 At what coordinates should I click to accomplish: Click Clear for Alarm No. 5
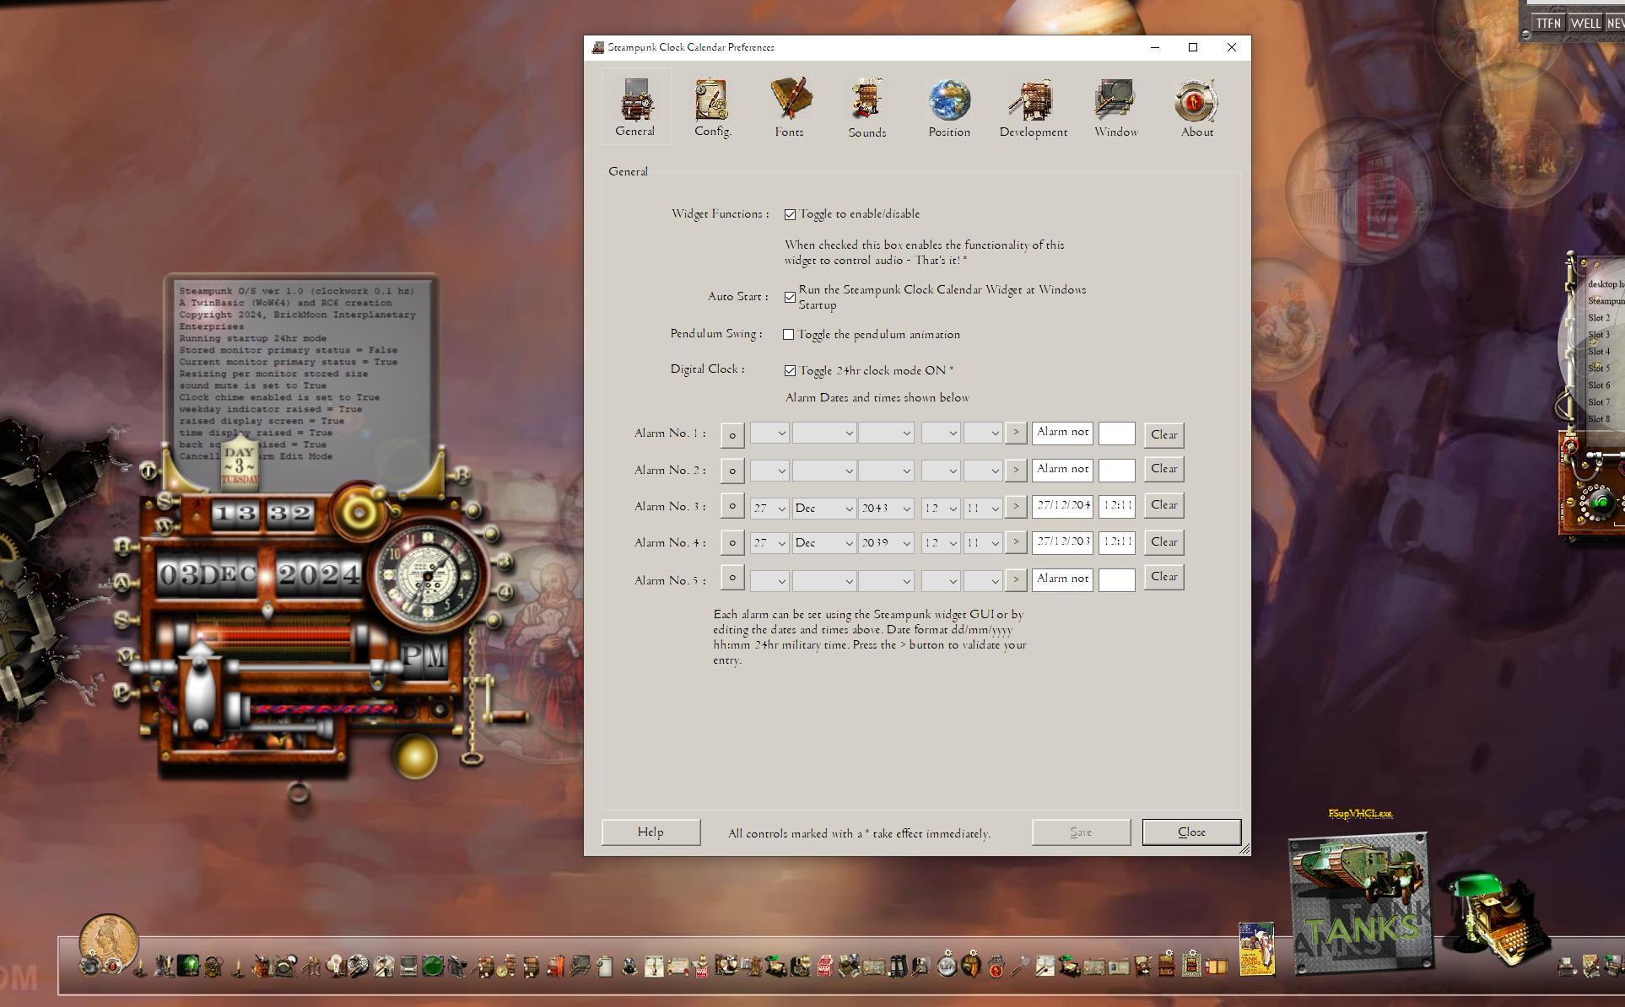coord(1164,577)
